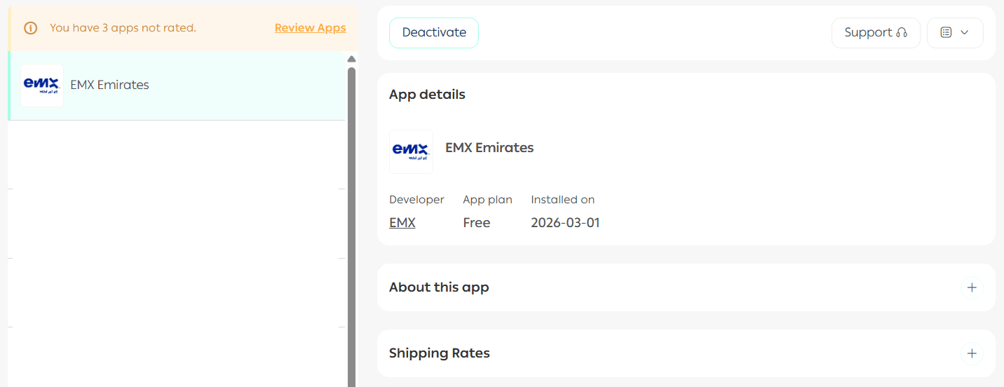Click the EMX logo in App details
Screen dimensions: 1004x387
411,151
